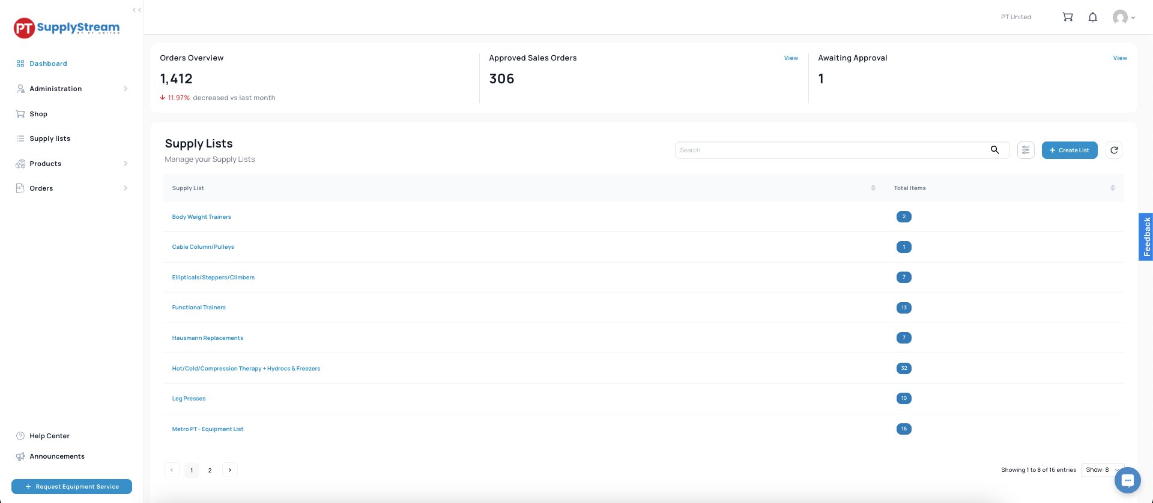Open Metro PT - Equipment List
The width and height of the screenshot is (1153, 503).
(x=208, y=429)
